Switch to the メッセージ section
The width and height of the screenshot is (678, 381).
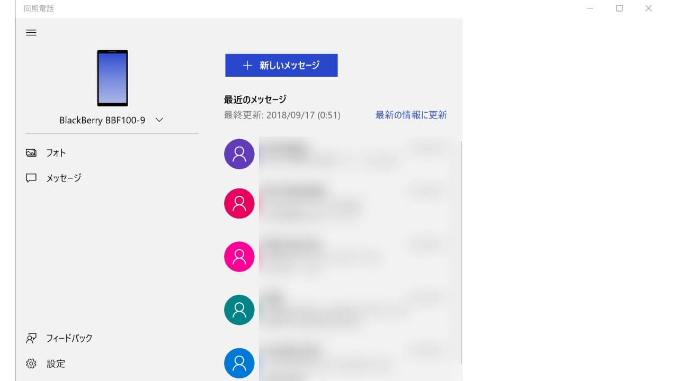[x=64, y=178]
